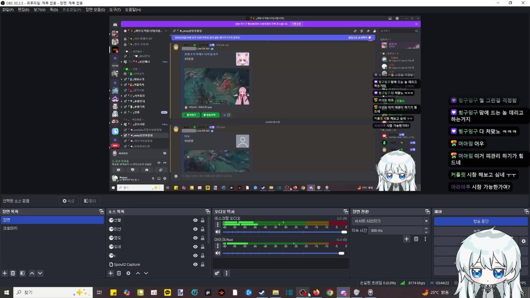Open 장면 모음(S) menu

(x=95, y=10)
